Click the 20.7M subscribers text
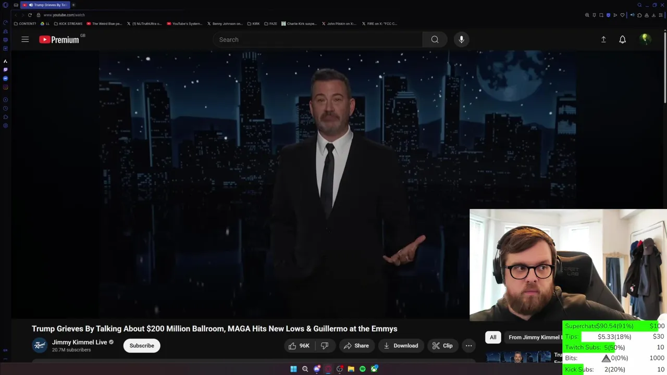 [x=71, y=350]
